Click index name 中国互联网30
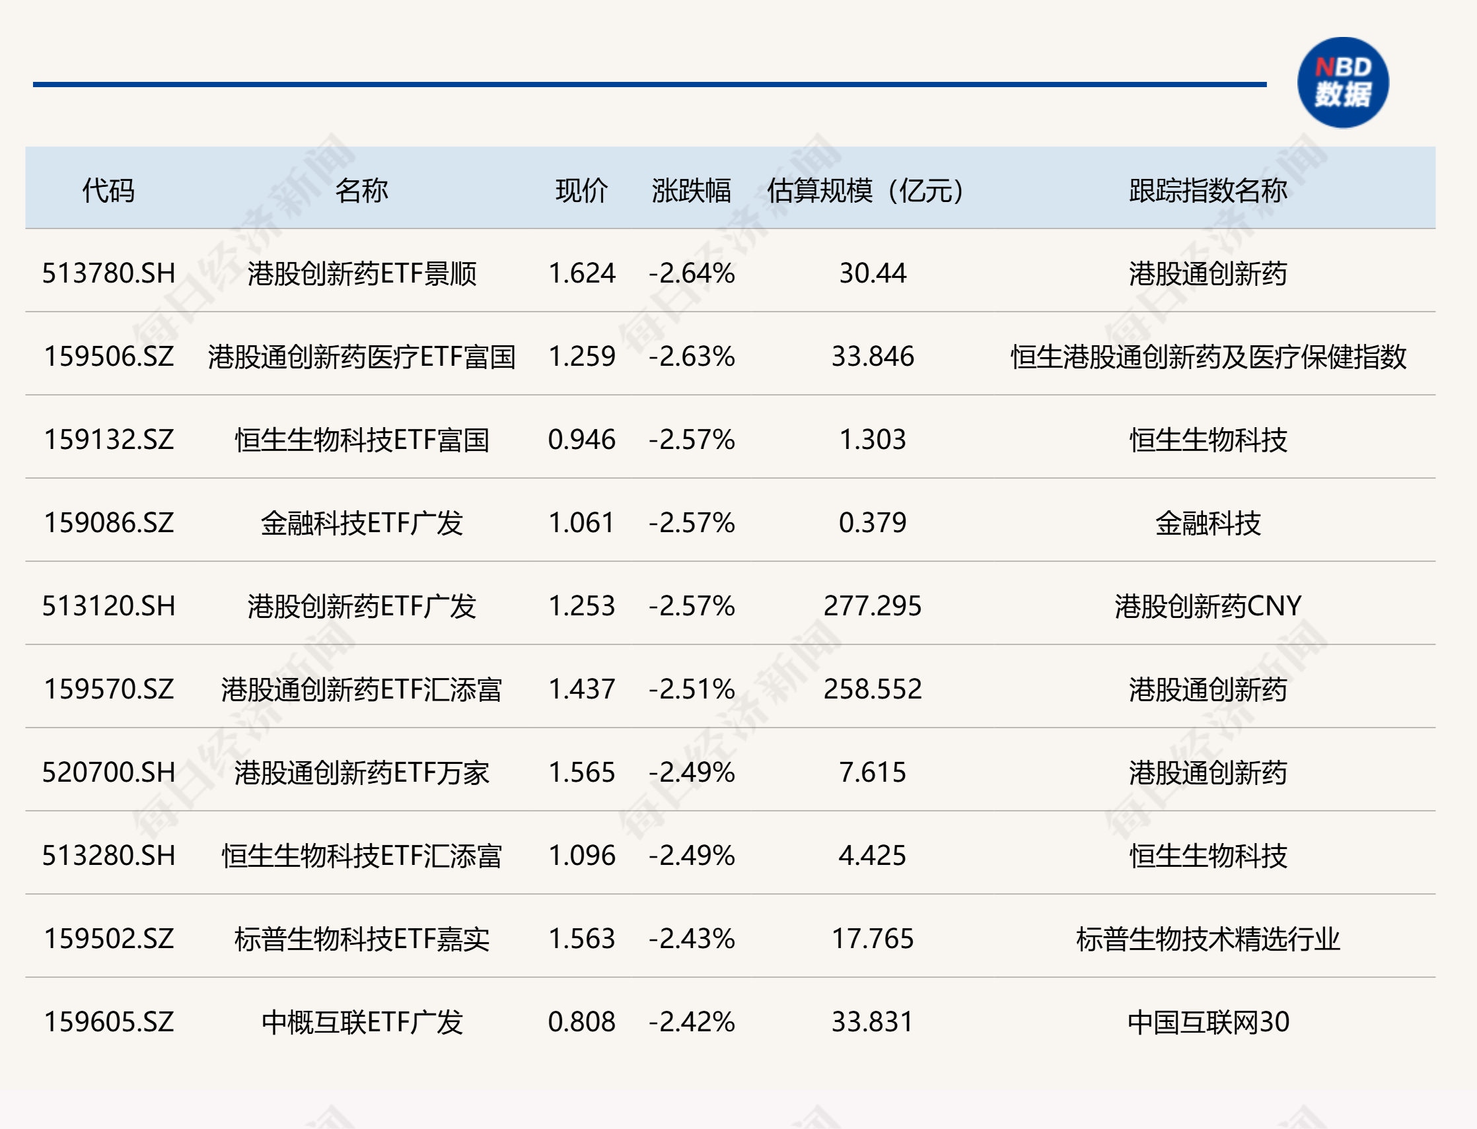1477x1129 pixels. point(1208,1023)
